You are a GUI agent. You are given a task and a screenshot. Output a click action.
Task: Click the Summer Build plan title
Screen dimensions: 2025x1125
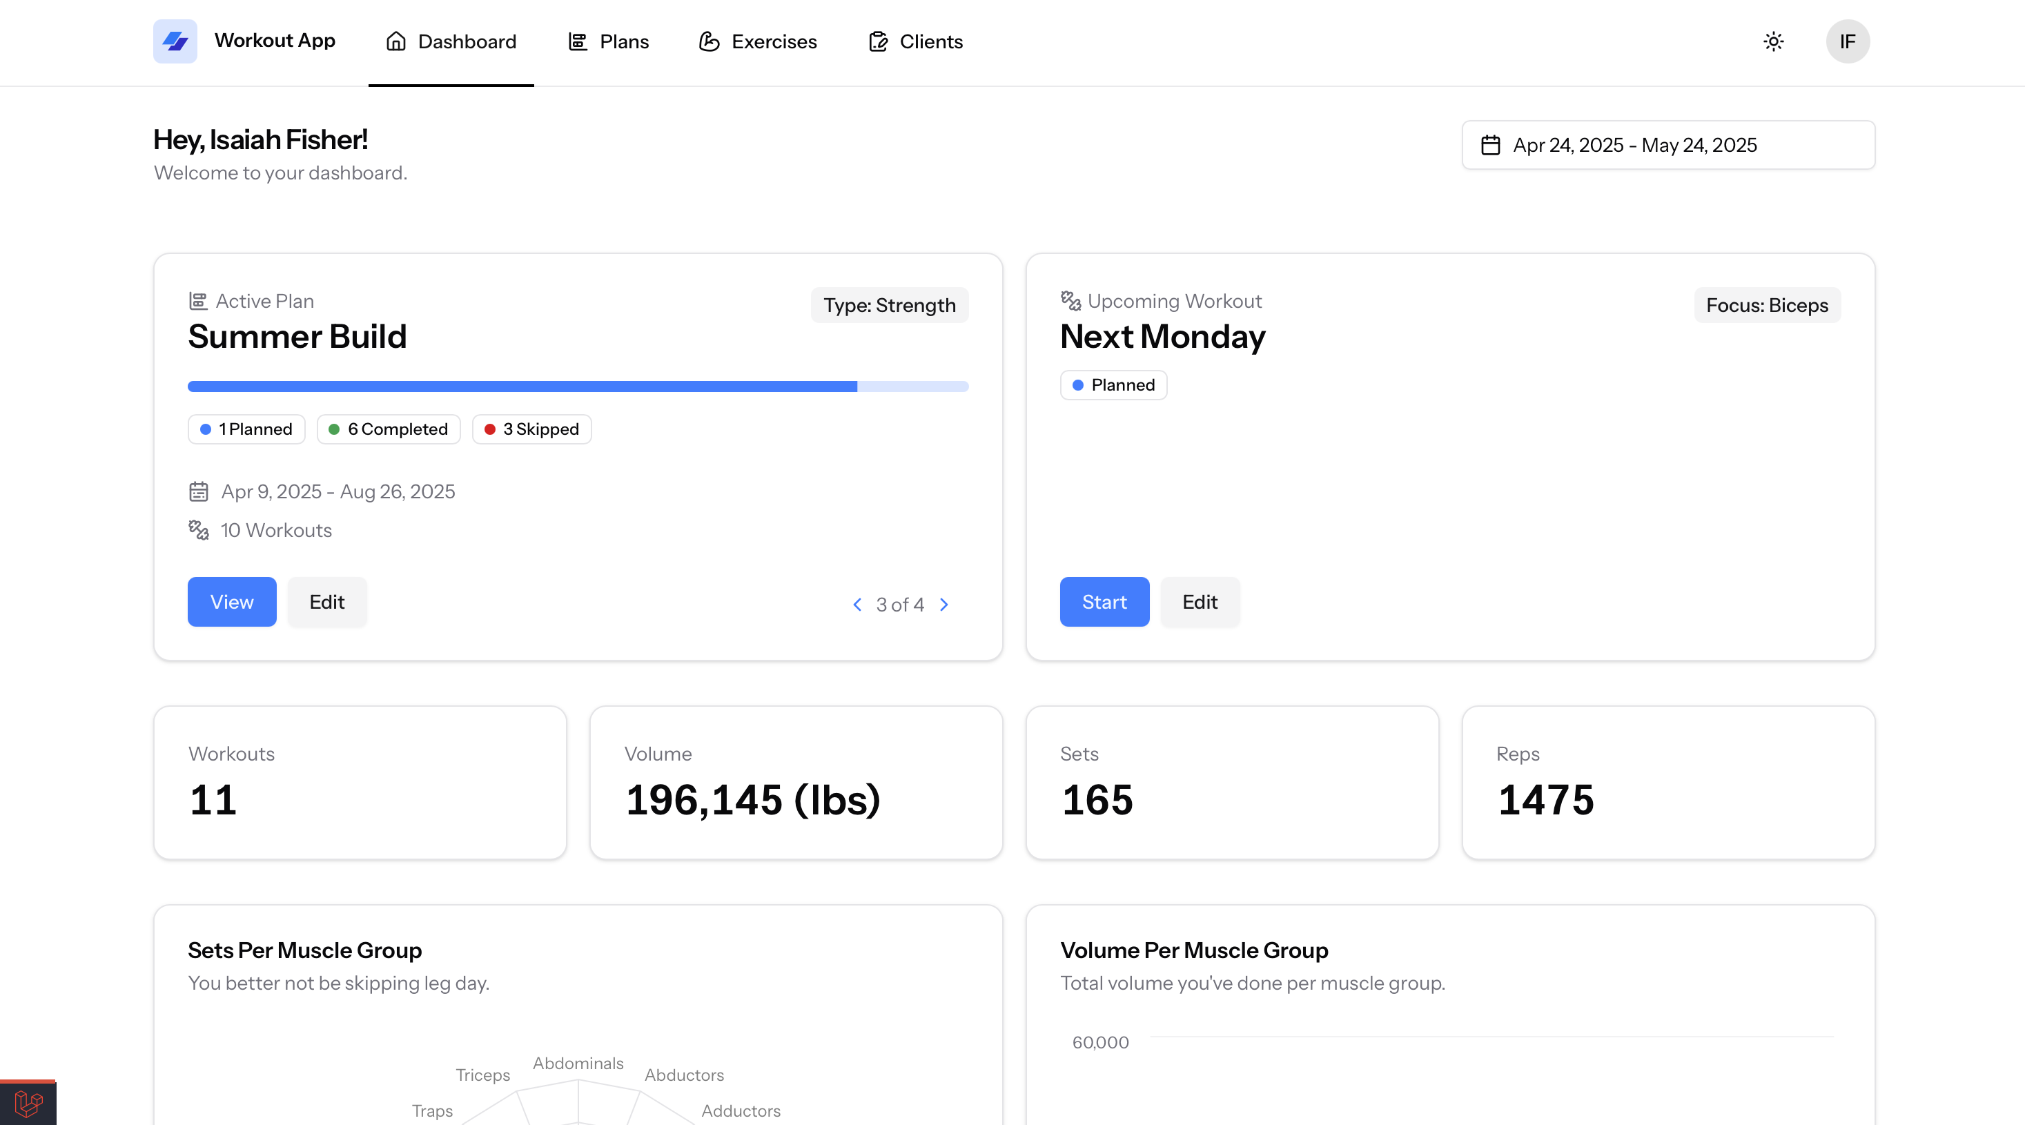[x=297, y=337]
